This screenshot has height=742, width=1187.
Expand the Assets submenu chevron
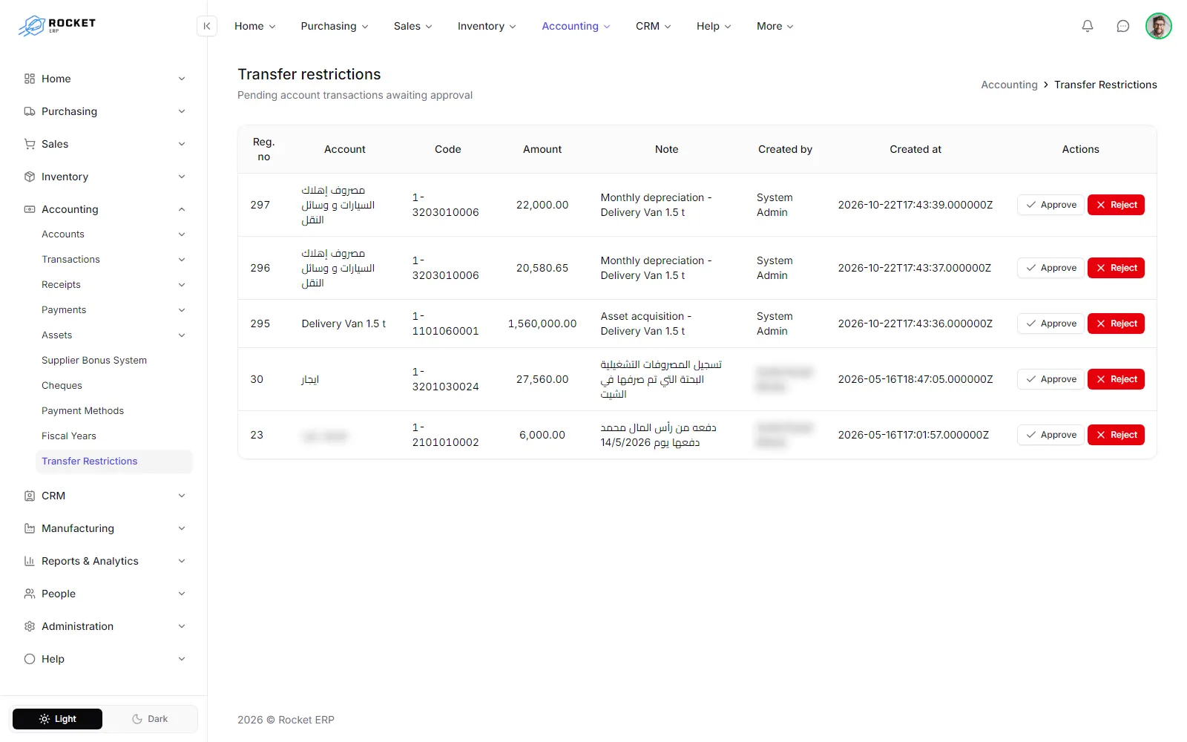pos(182,335)
